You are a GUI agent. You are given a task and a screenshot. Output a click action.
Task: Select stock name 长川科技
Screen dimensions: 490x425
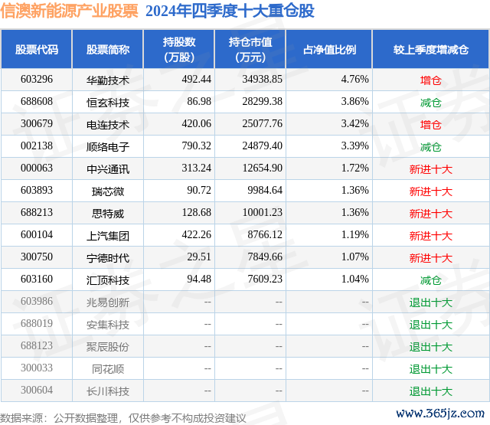point(108,391)
